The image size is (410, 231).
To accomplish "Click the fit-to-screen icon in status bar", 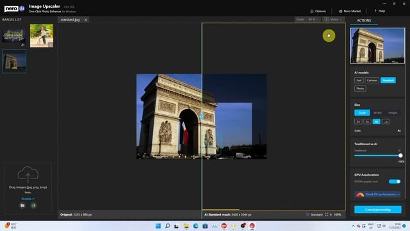I will coord(327,214).
